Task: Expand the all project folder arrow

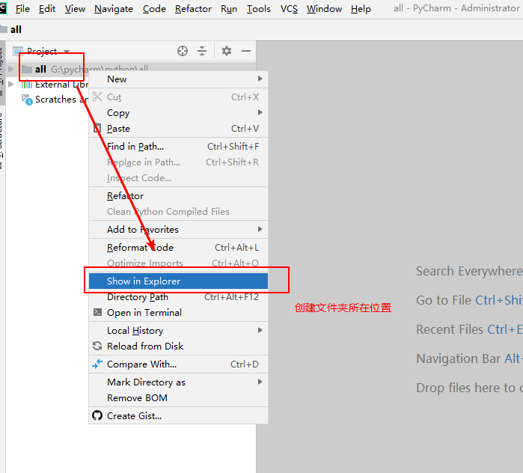Action: pyautogui.click(x=11, y=69)
